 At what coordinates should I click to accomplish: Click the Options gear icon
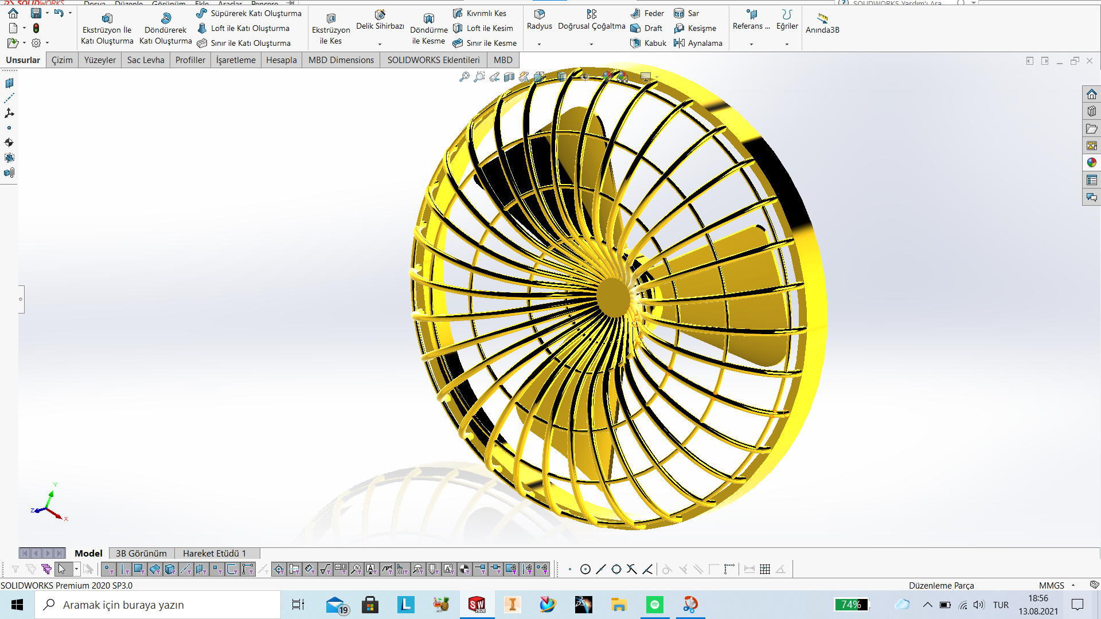[x=36, y=43]
